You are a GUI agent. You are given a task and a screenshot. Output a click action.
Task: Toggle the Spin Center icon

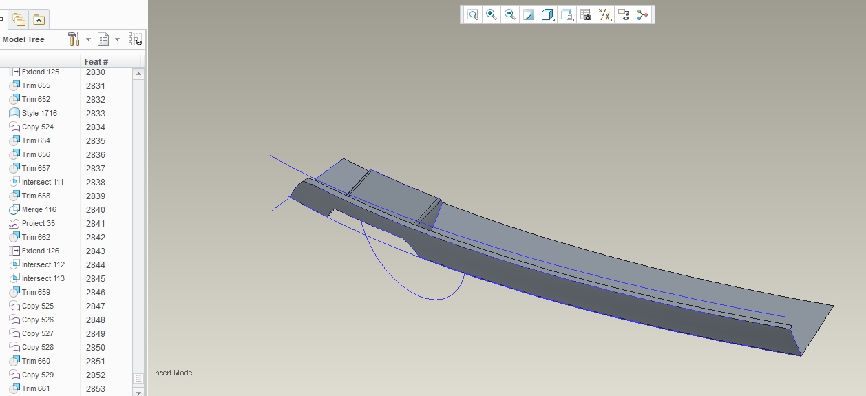(643, 14)
